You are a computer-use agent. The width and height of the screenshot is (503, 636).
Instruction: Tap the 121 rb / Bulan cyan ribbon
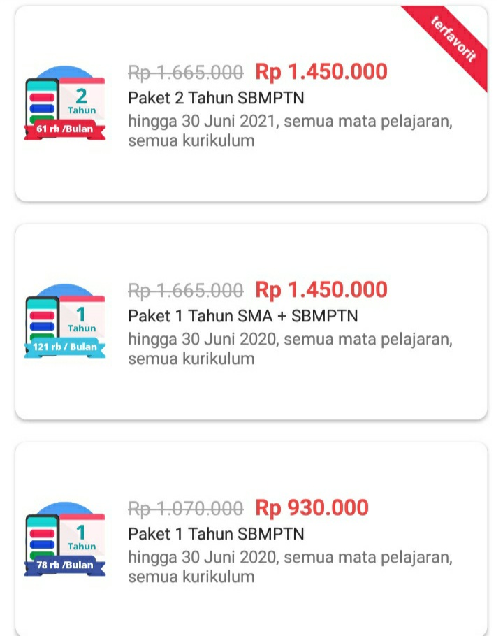coord(65,347)
